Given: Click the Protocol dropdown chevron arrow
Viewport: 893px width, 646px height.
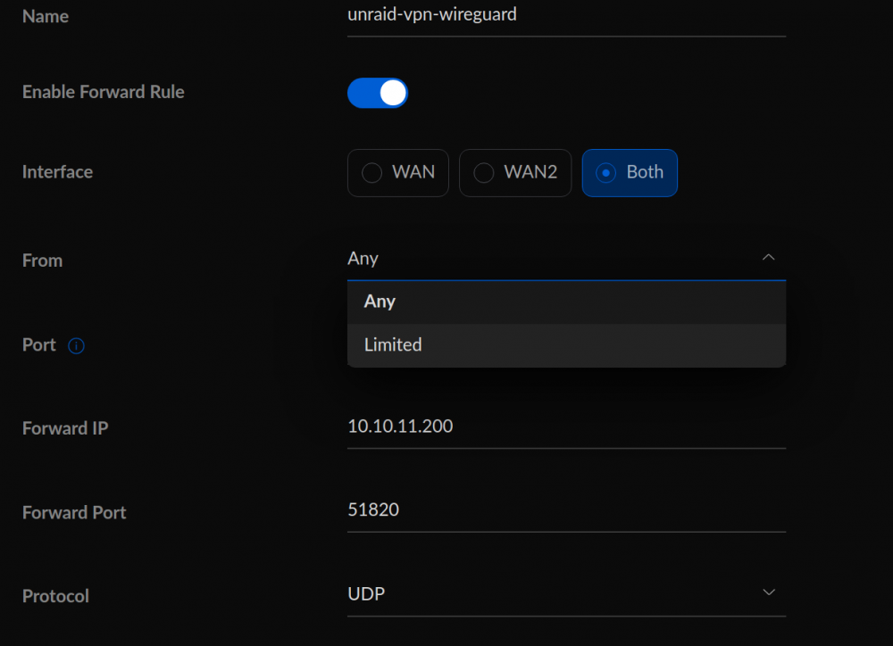Looking at the screenshot, I should pos(768,592).
